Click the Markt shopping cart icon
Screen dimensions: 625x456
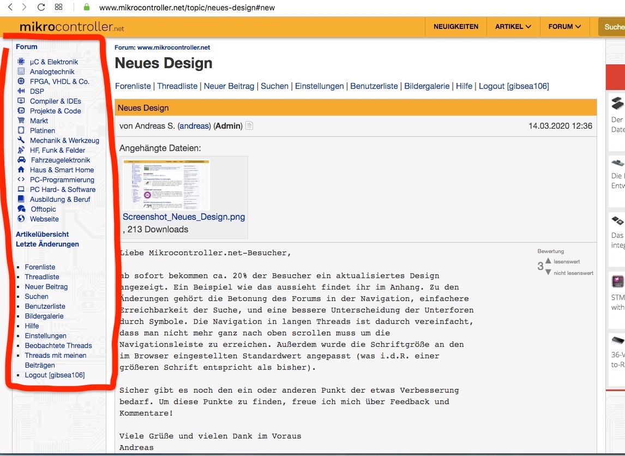coord(21,121)
